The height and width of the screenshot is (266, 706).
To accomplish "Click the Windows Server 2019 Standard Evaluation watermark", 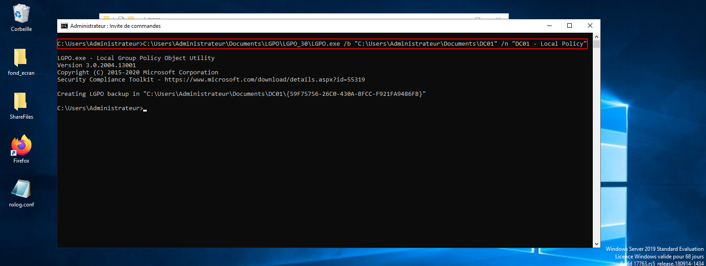I will 654,249.
